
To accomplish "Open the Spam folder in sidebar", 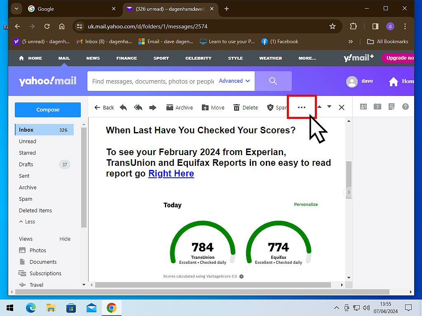I will (x=26, y=199).
